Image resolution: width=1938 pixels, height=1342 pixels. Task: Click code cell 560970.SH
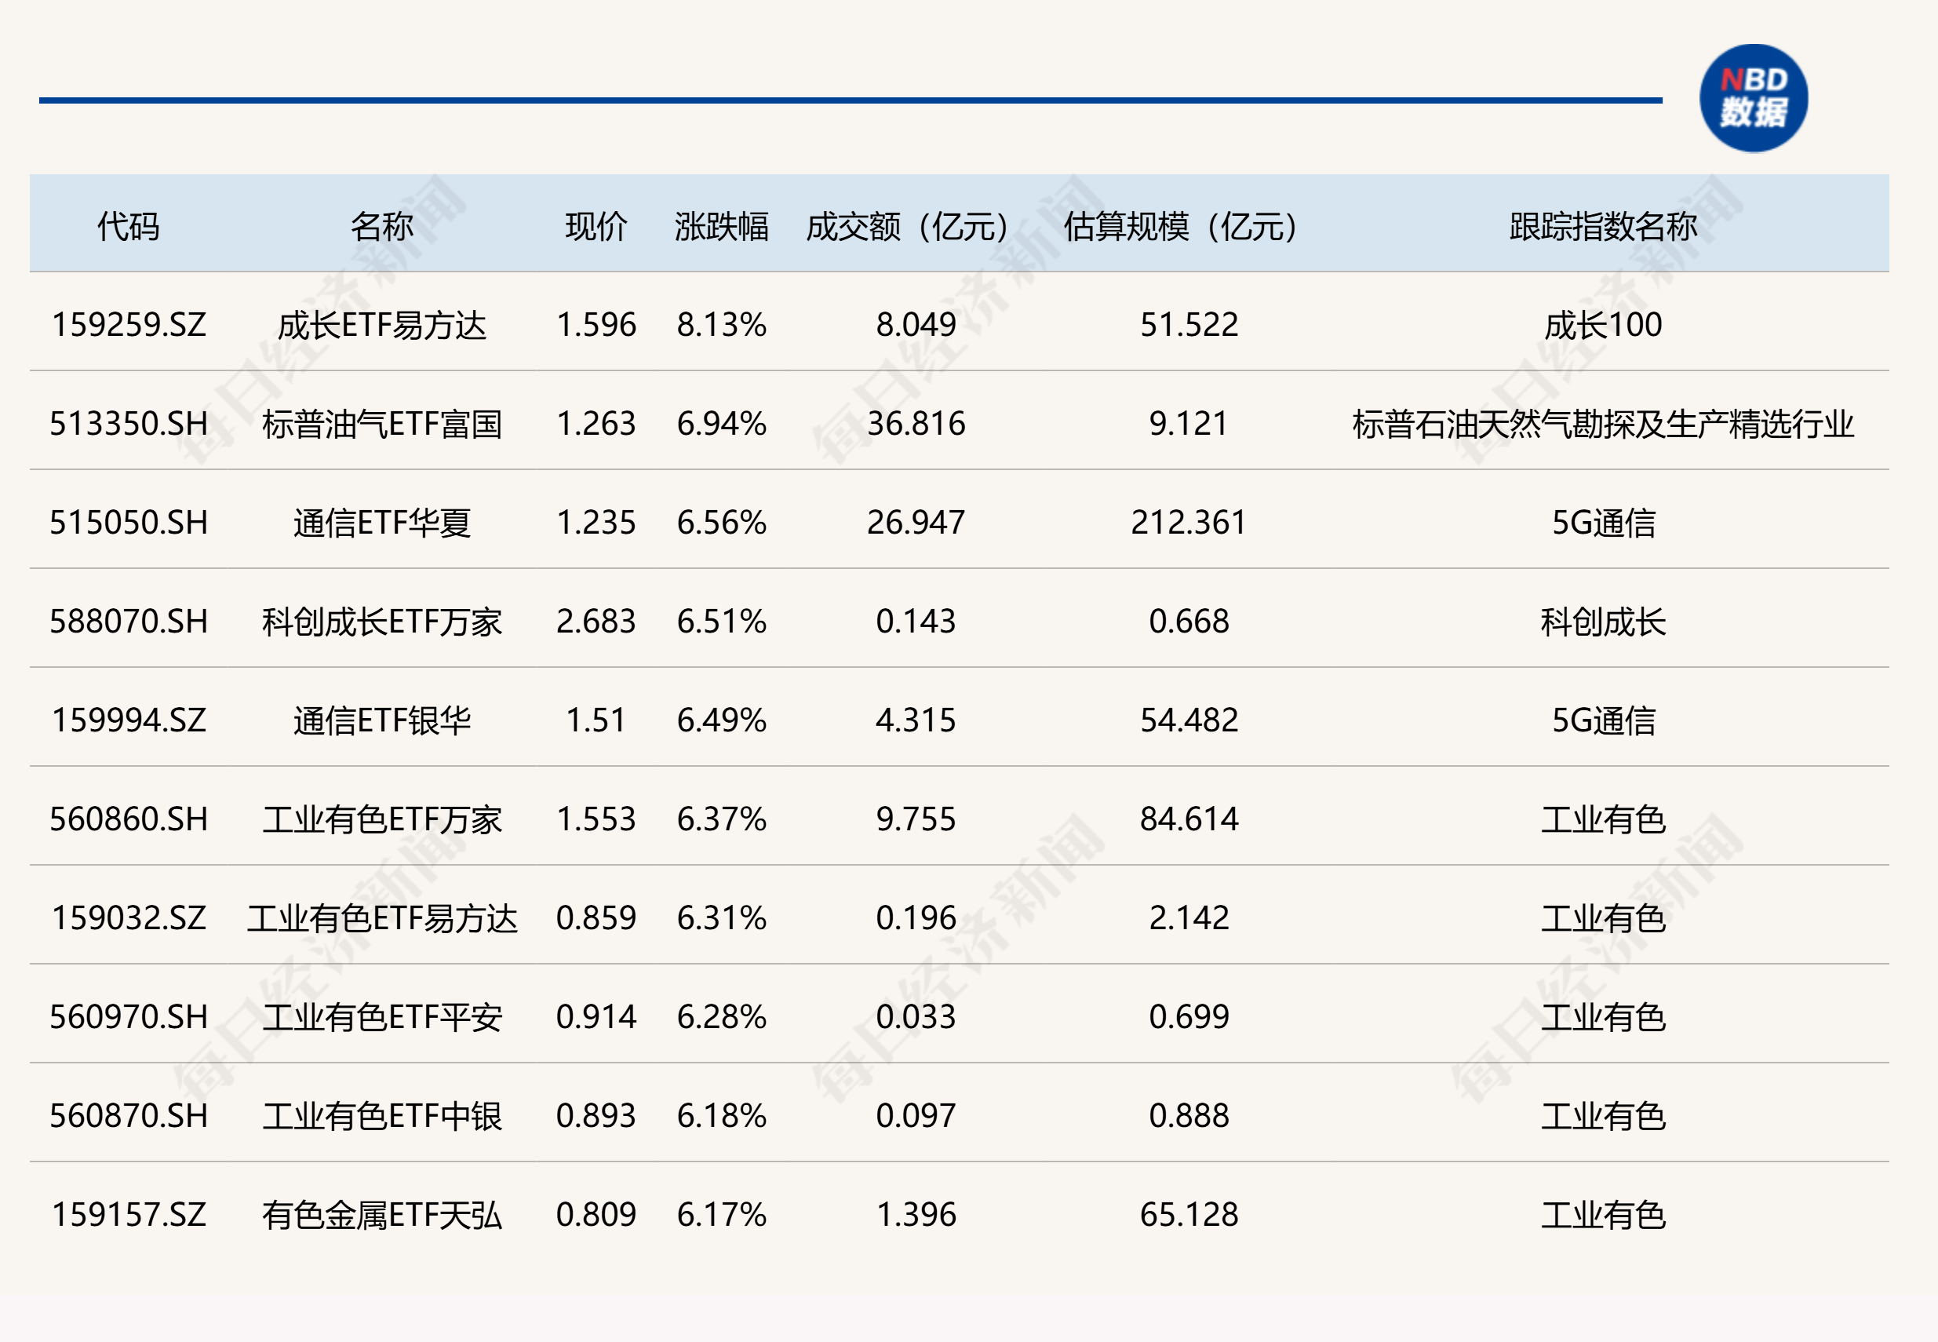pyautogui.click(x=129, y=1017)
